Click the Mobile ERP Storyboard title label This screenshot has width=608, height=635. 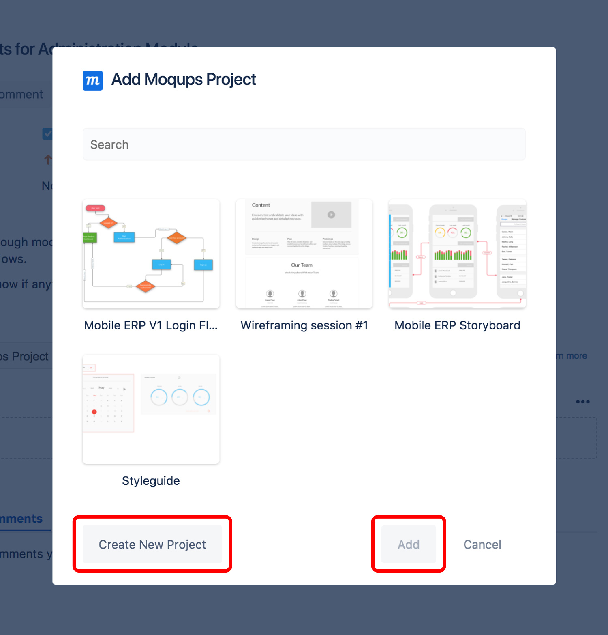pyautogui.click(x=457, y=325)
